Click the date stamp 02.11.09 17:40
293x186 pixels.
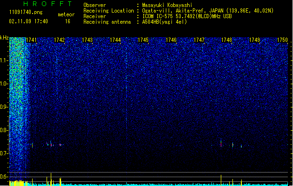click(x=28, y=21)
